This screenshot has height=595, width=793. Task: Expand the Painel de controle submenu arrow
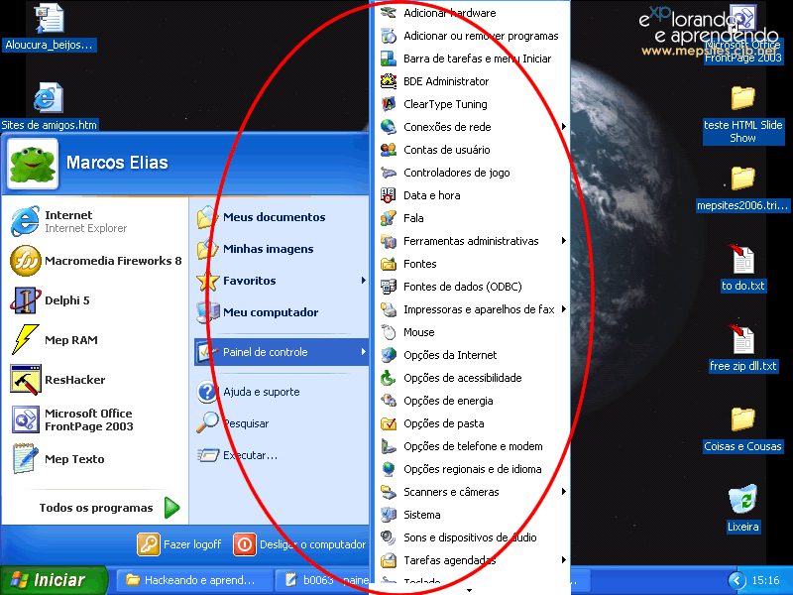click(x=363, y=352)
